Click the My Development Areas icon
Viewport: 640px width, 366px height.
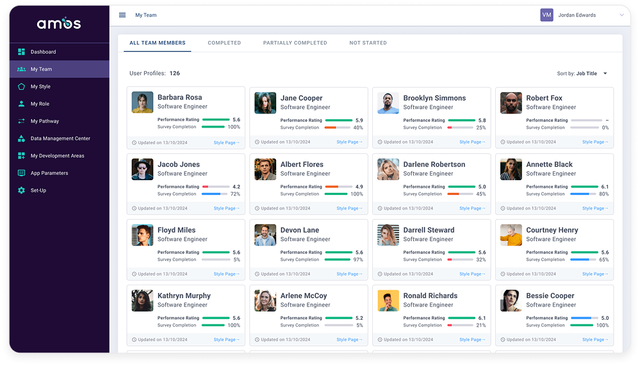coord(21,156)
